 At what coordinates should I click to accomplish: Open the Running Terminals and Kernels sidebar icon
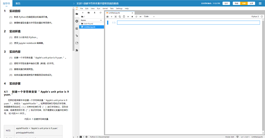[x=77, y=21]
